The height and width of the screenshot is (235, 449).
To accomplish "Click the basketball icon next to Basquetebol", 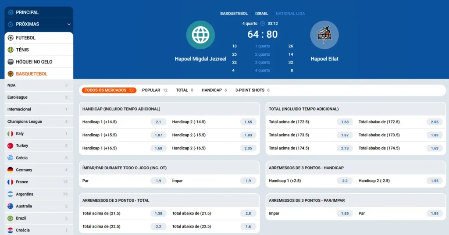I will pyautogui.click(x=11, y=74).
